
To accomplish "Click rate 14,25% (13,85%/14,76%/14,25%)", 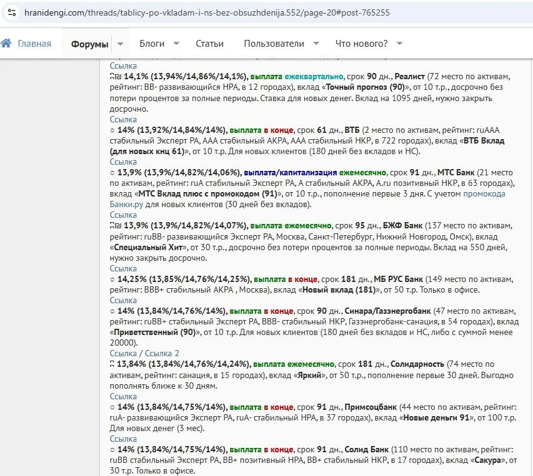I will [x=184, y=279].
